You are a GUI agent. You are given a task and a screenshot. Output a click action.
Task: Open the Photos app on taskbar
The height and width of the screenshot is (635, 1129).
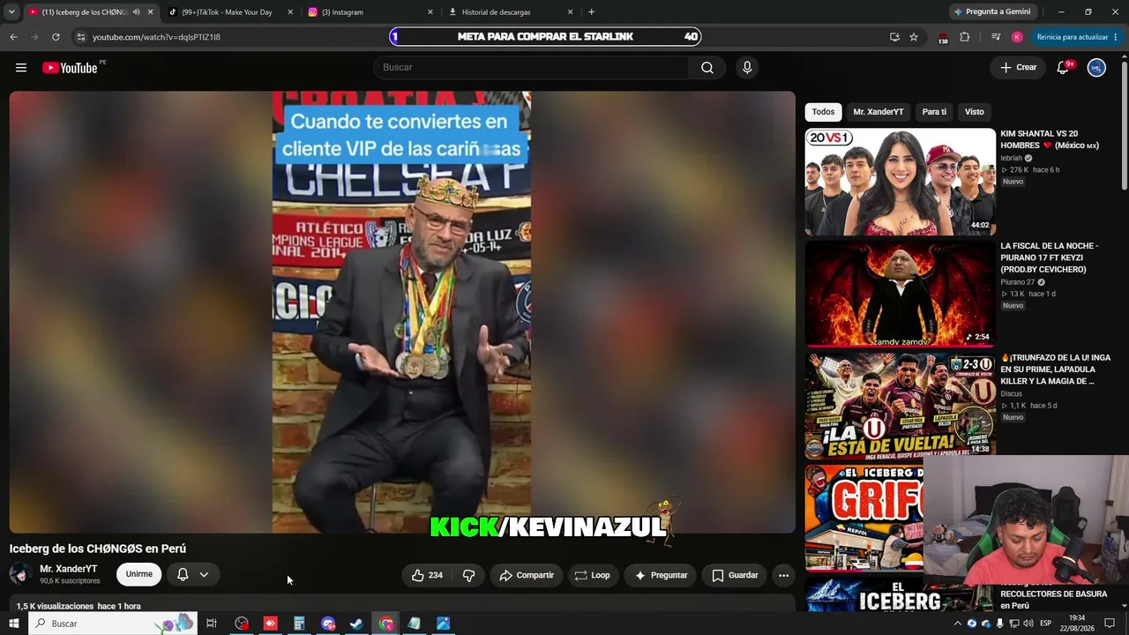click(x=443, y=624)
